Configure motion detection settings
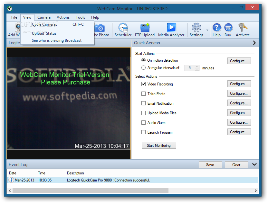The width and height of the screenshot is (268, 203). (239, 61)
